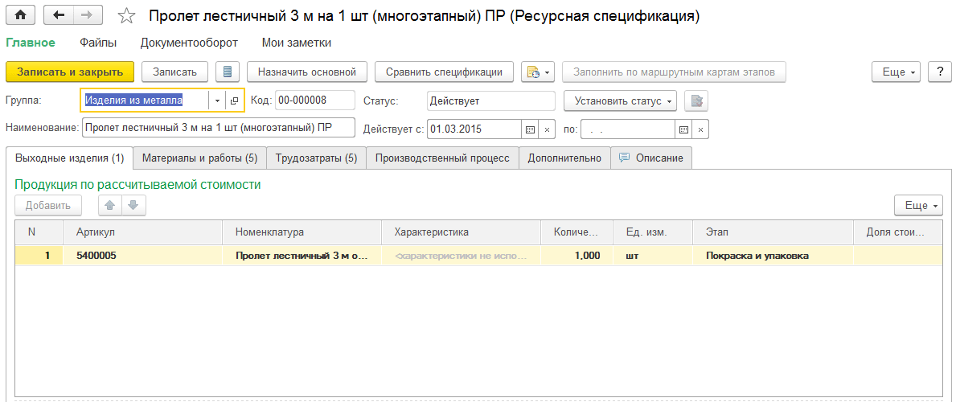
Task: Click the Этап column header
Action: coord(773,232)
